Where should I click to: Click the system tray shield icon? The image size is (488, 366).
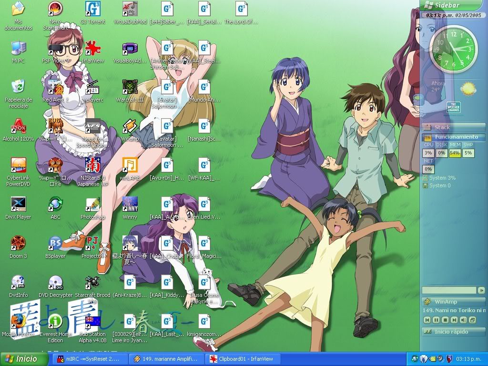pos(449,359)
